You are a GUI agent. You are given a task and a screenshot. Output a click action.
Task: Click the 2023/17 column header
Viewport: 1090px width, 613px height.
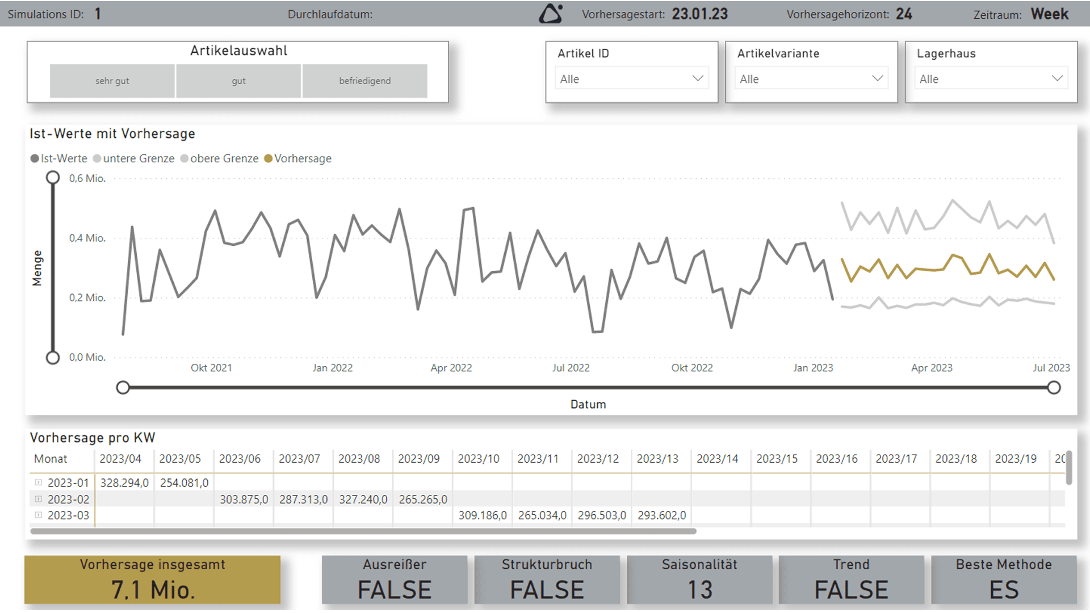(x=896, y=459)
